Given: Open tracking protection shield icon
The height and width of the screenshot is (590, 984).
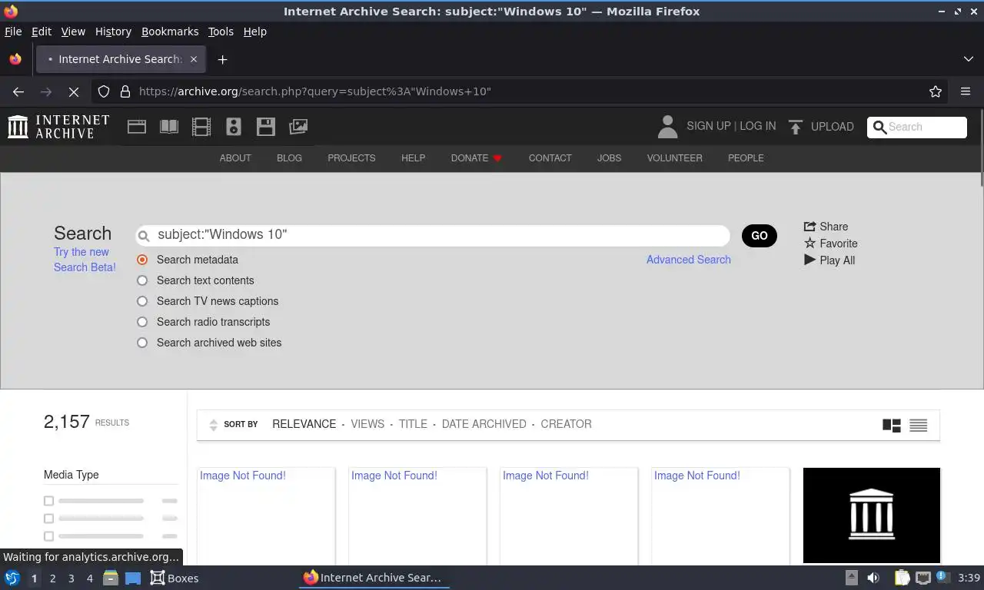Looking at the screenshot, I should 103,91.
